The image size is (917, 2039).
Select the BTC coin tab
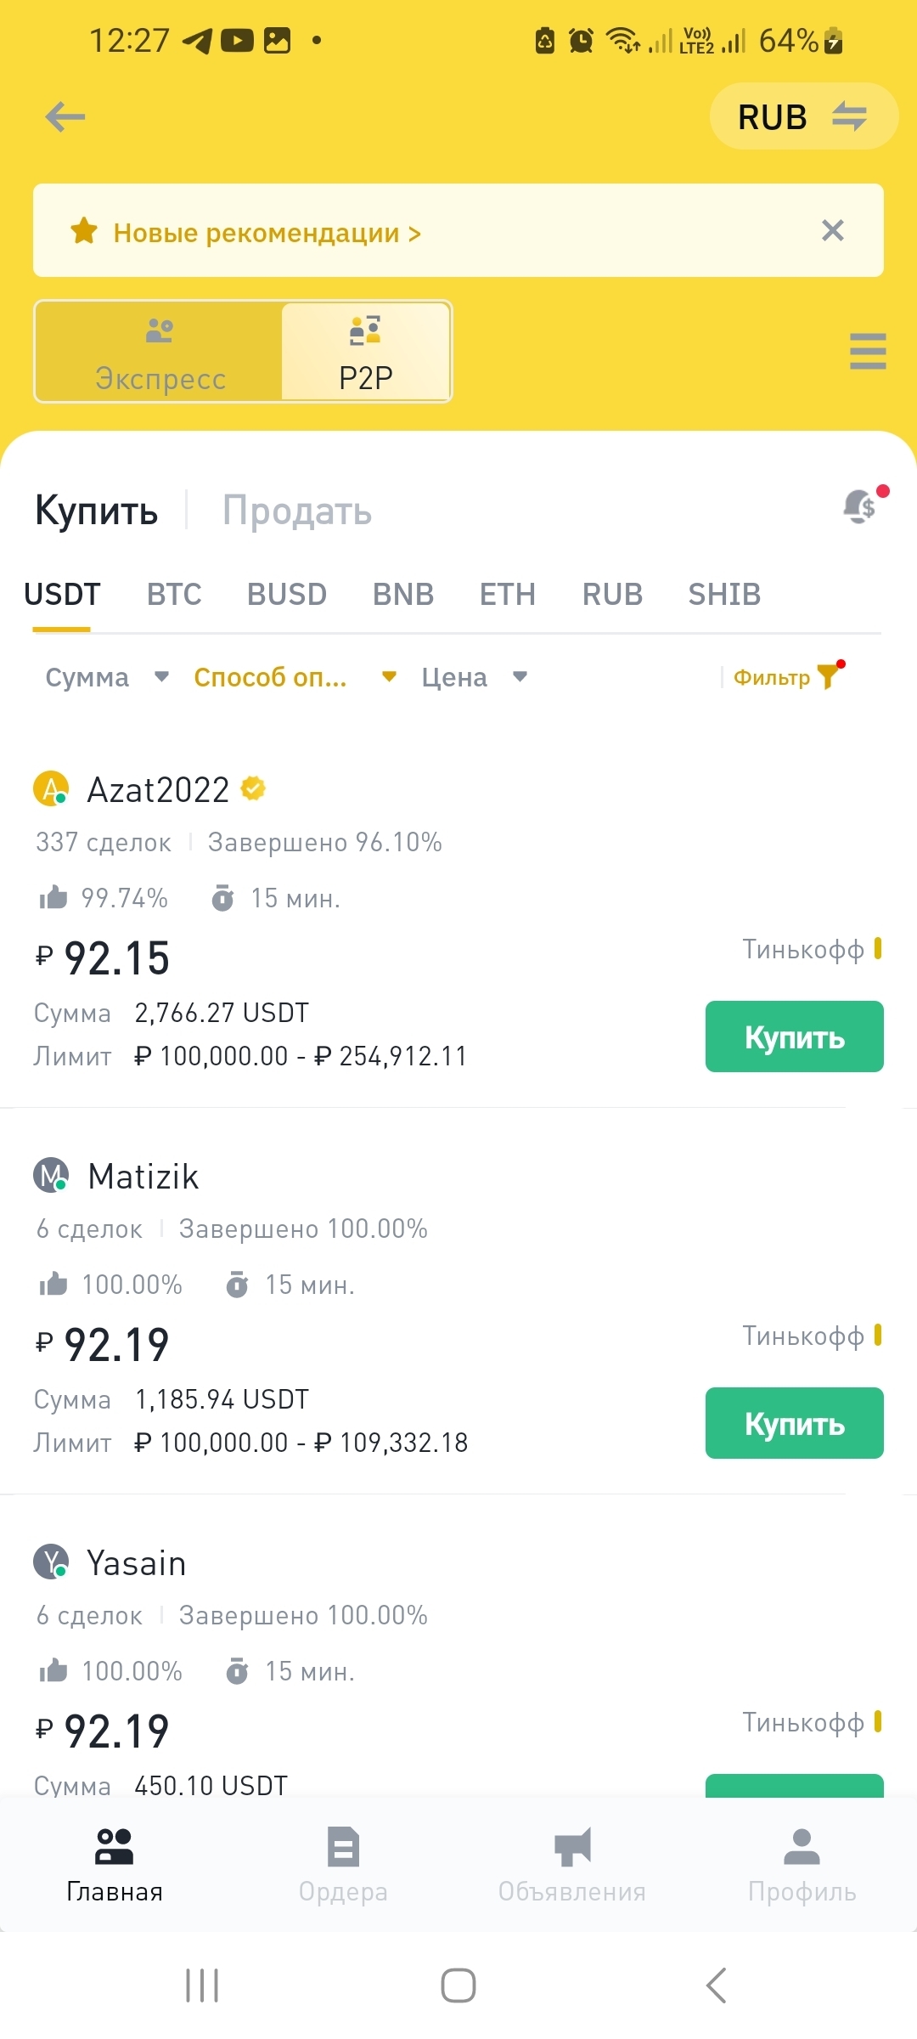click(174, 595)
